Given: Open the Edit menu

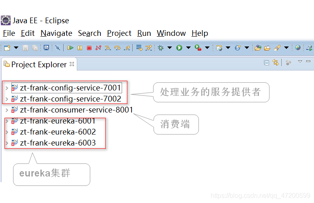Looking at the screenshot, I should (x=28, y=33).
